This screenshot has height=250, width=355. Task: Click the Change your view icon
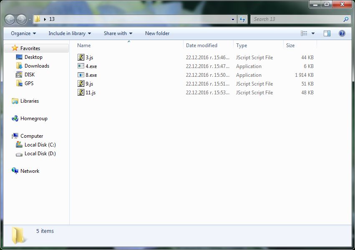pos(304,33)
